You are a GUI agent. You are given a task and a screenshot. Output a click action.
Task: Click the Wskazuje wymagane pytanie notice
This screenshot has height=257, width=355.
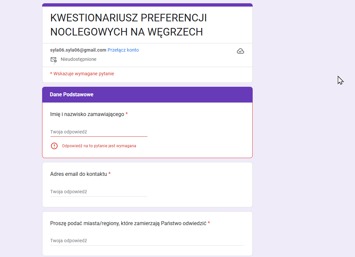82,74
